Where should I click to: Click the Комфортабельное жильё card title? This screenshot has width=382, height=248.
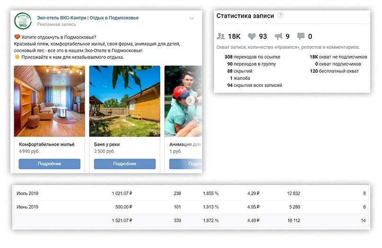(46, 144)
